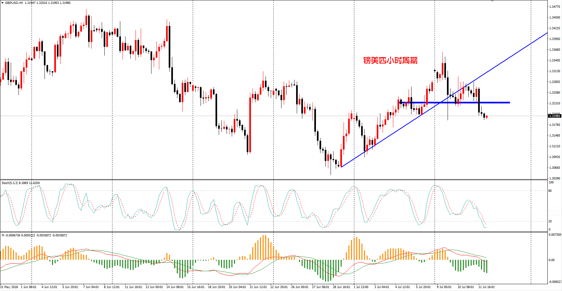The height and width of the screenshot is (291, 562).
Task: Click the 1.34225 price axis label
Action: pyautogui.click(x=555, y=28)
